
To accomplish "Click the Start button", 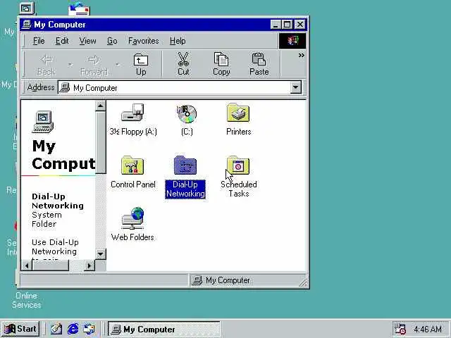I will [20, 329].
